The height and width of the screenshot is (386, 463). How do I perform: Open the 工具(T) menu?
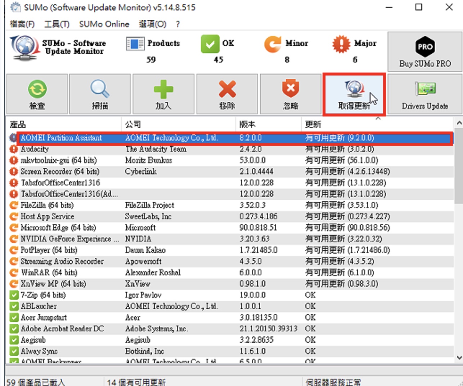pyautogui.click(x=57, y=24)
